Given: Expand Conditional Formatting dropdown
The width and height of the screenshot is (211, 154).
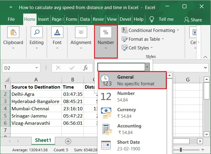Looking at the screenshot, I should click(x=150, y=30).
